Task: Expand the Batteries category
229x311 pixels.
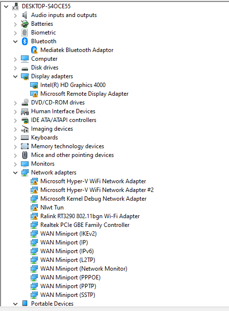Action: pyautogui.click(x=16, y=24)
